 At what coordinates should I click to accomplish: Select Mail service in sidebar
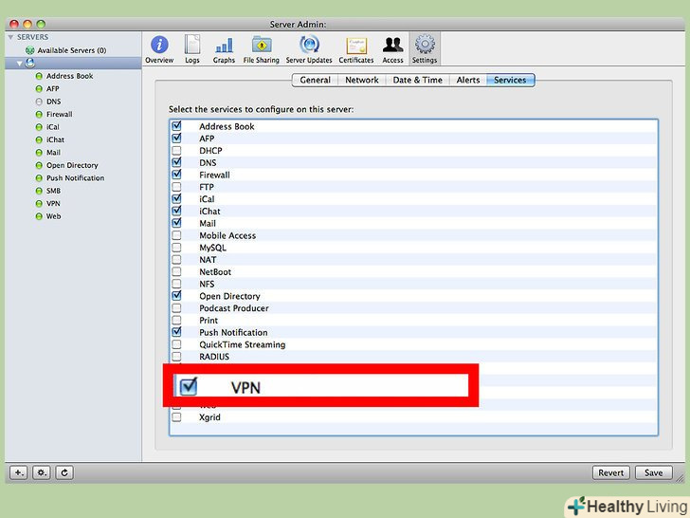(x=53, y=153)
